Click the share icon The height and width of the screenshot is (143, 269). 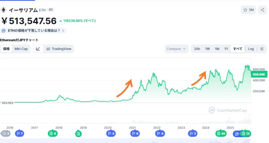[x=262, y=10]
